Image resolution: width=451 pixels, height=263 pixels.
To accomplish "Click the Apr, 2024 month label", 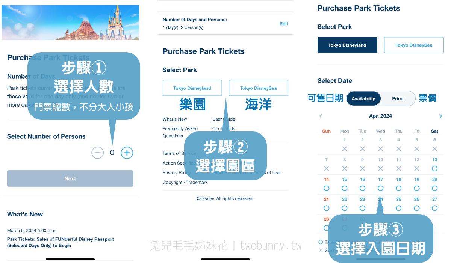I will coord(380,116).
